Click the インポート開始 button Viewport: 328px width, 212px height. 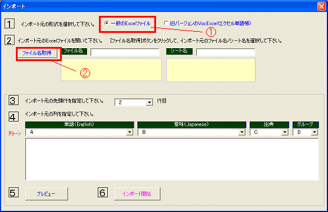137,194
